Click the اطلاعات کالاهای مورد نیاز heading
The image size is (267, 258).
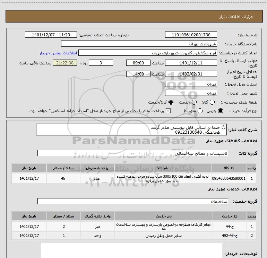coord(231,141)
